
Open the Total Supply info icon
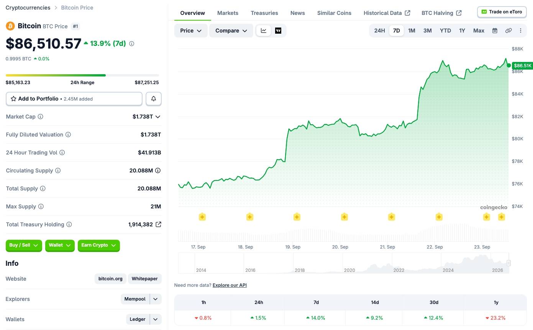pyautogui.click(x=43, y=189)
